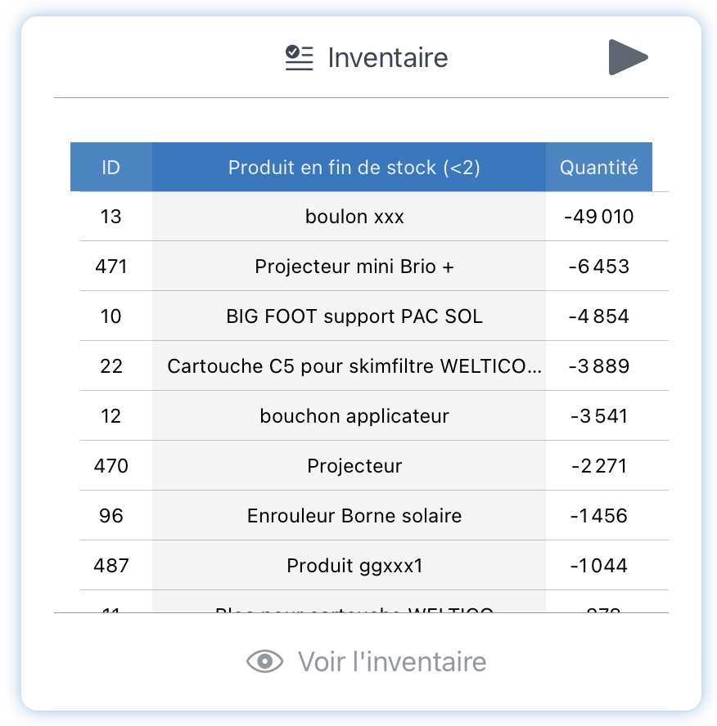
Task: Click the play arrow icon beside Inventaire
Action: coord(628,57)
